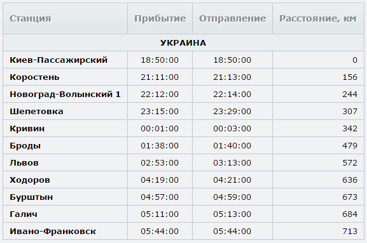This screenshot has width=367, height=243.
Task: Click Шепетовка arrival time 23:15:00
Action: point(160,111)
